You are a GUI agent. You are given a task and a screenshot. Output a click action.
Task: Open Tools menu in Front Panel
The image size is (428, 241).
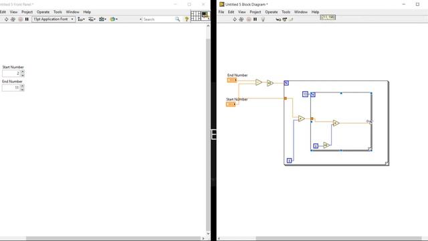[x=58, y=12]
